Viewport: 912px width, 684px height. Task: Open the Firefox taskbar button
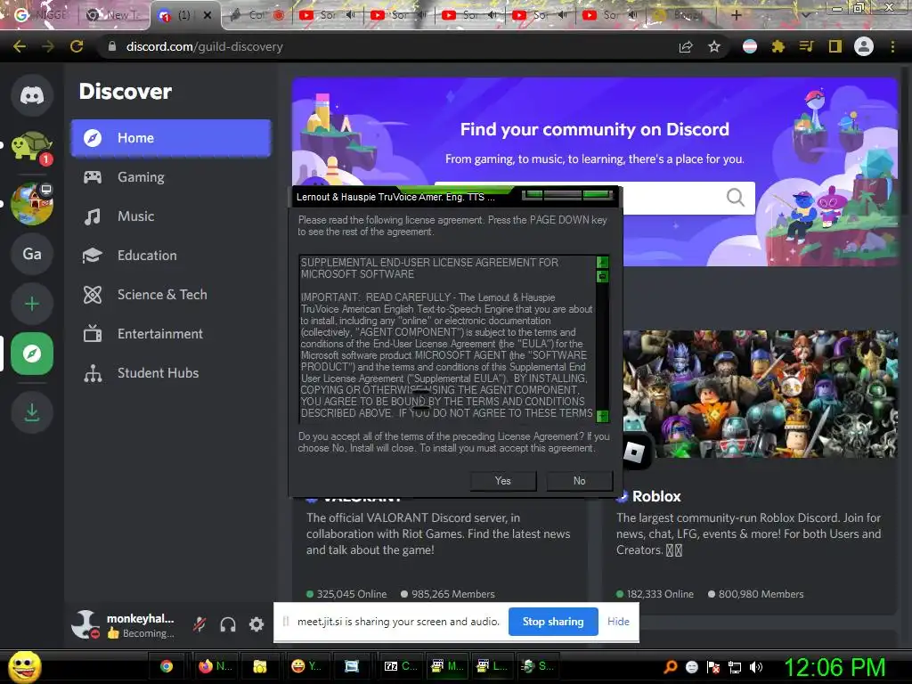(215, 666)
